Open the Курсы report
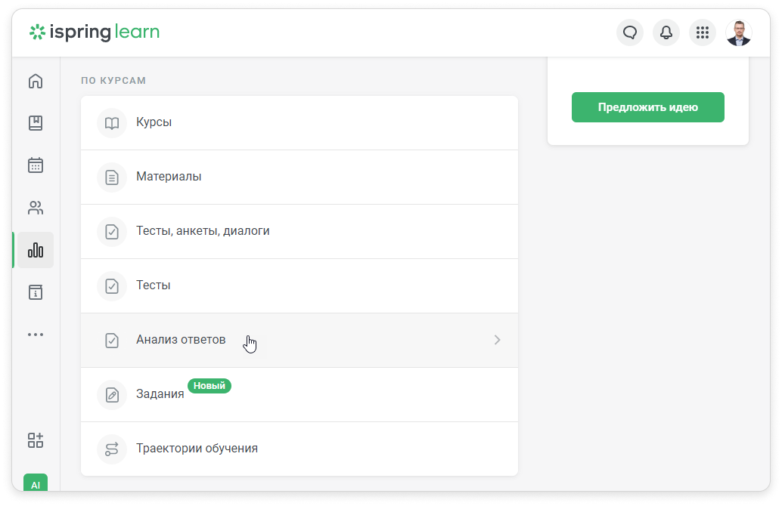Viewport: 782px width, 506px height. 299,123
